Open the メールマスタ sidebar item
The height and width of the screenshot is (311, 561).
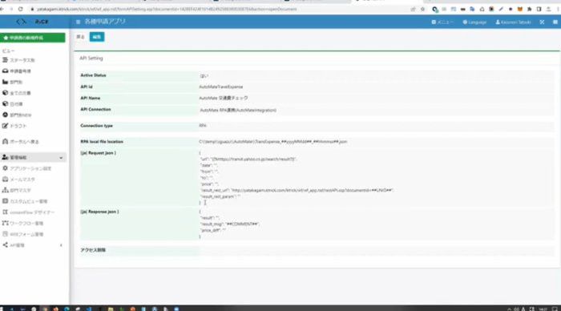pos(18,180)
